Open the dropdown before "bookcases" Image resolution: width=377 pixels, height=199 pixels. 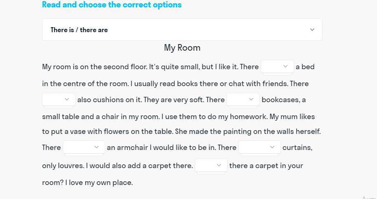tap(243, 99)
